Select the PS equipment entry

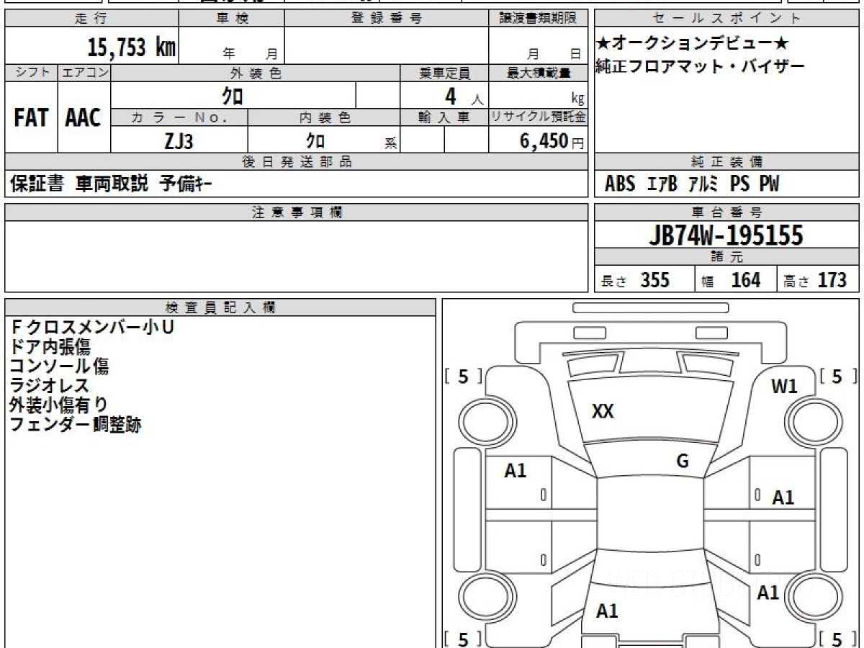click(739, 184)
